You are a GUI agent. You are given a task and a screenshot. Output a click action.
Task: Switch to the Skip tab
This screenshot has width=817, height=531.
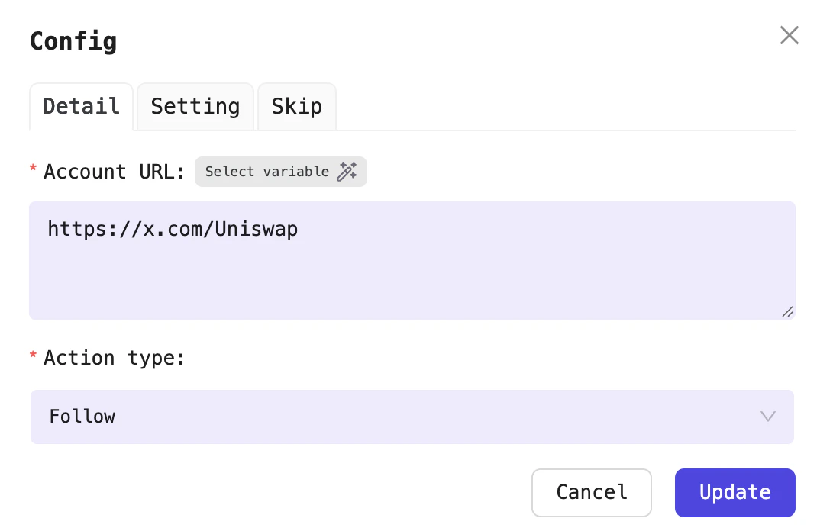click(x=296, y=106)
